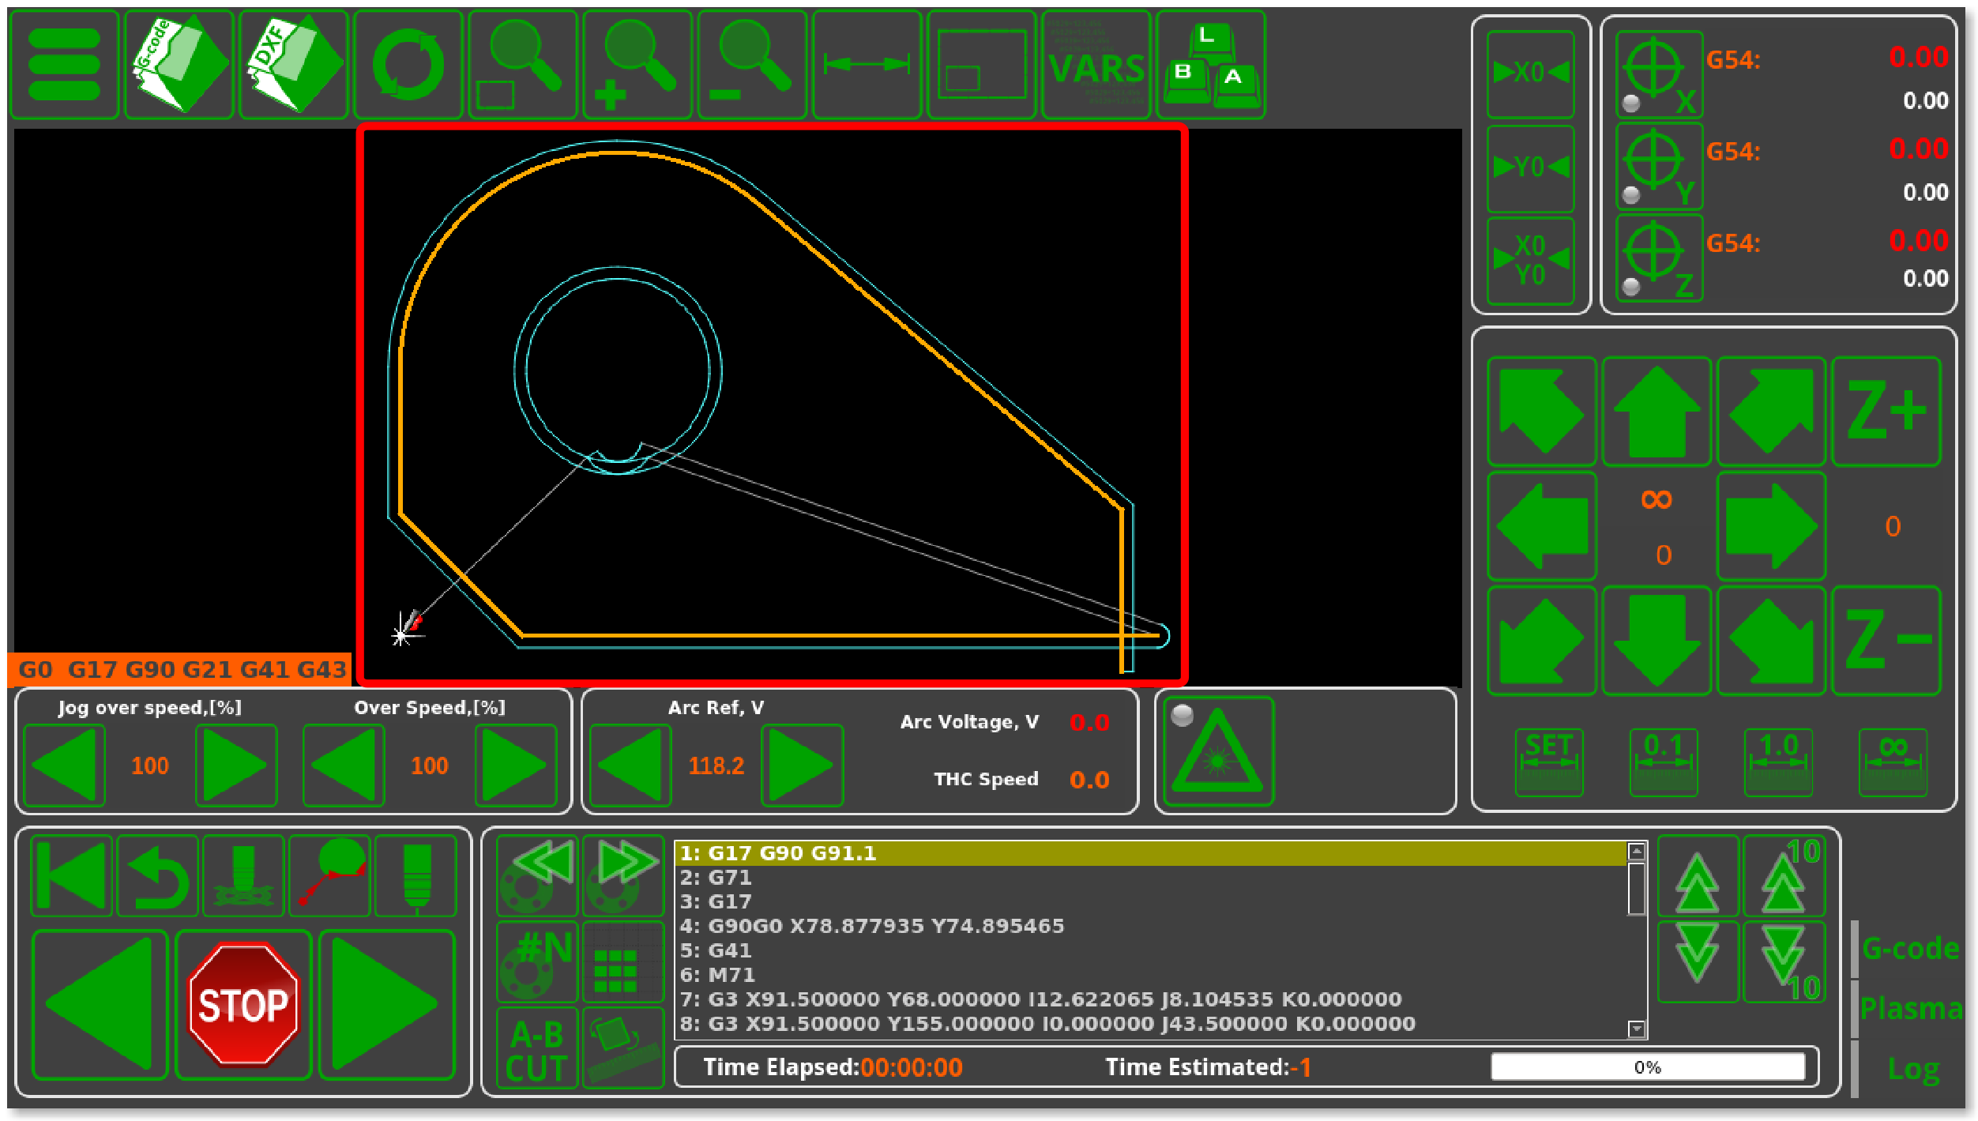Jog the Z+ axis button
The height and width of the screenshot is (1121, 1978).
(1885, 412)
